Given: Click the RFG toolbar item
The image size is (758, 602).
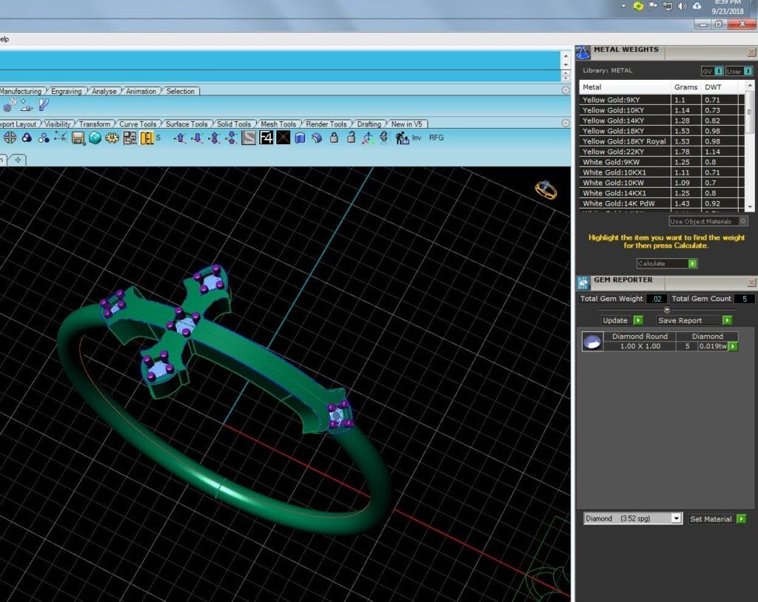Looking at the screenshot, I should click(436, 138).
